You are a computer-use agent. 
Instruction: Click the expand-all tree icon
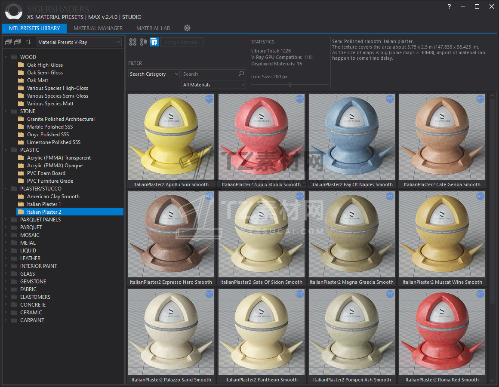pos(8,42)
